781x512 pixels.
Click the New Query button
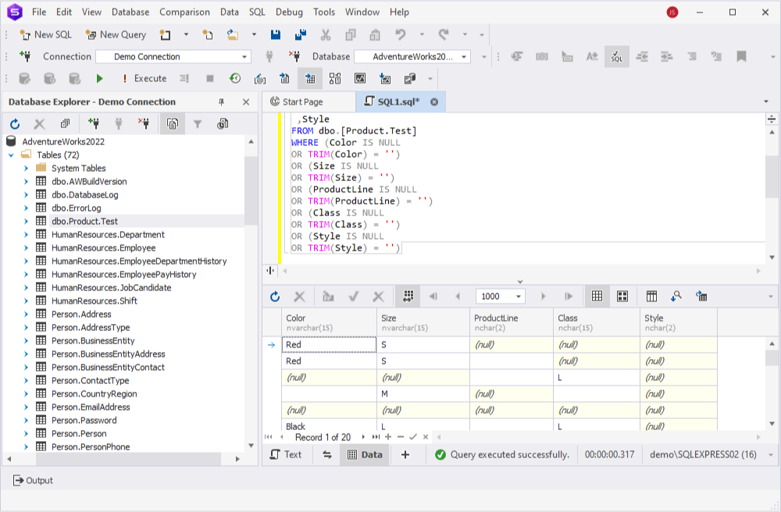116,34
